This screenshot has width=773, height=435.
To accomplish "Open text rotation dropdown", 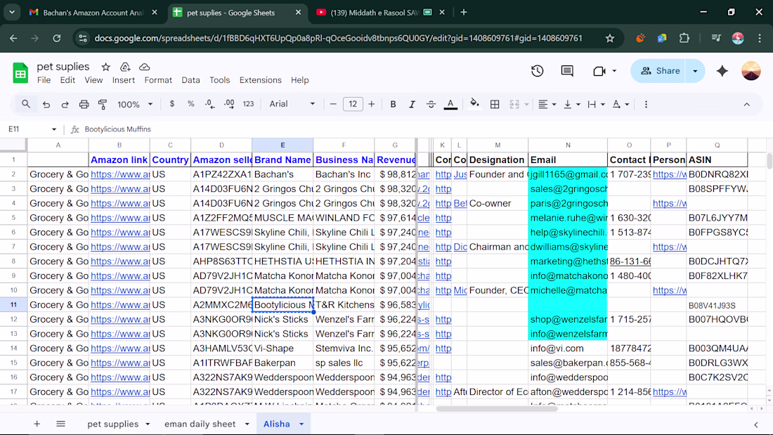I will (621, 104).
